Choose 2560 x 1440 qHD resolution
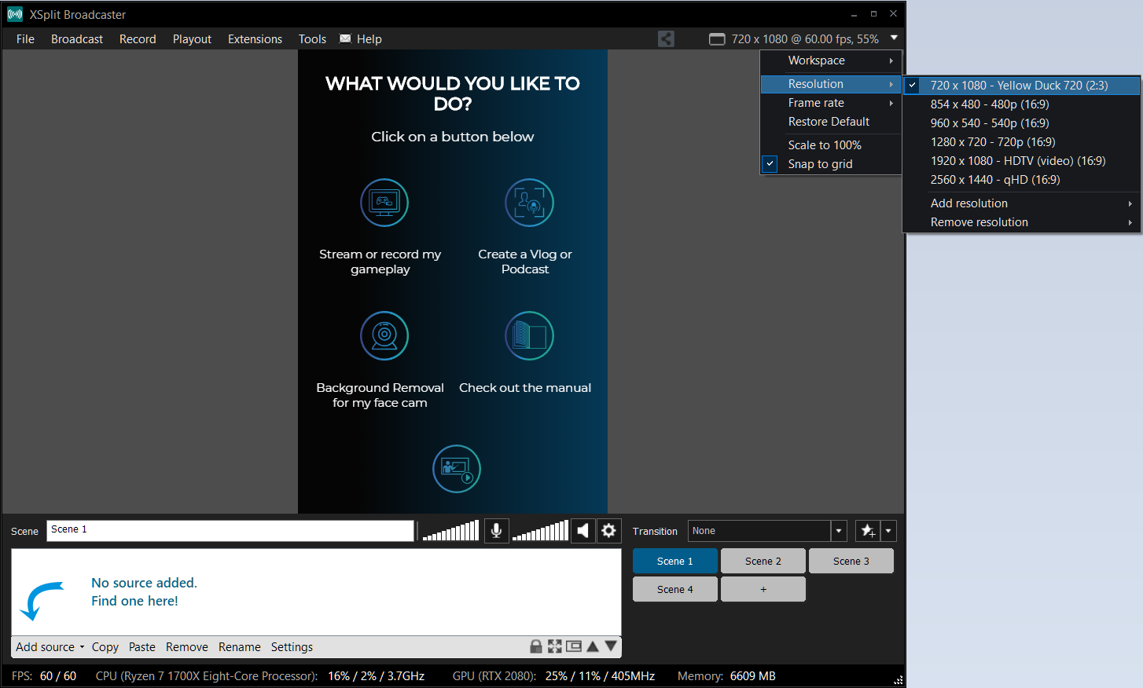The image size is (1143, 688). [1022, 179]
